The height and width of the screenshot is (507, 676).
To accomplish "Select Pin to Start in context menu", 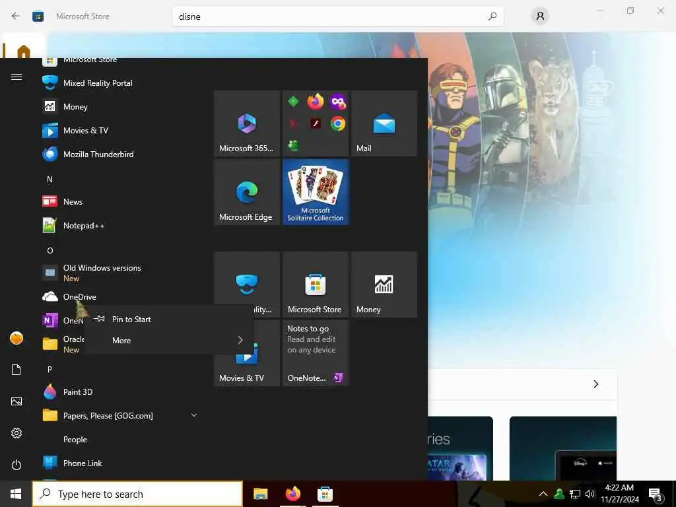I will [169, 319].
